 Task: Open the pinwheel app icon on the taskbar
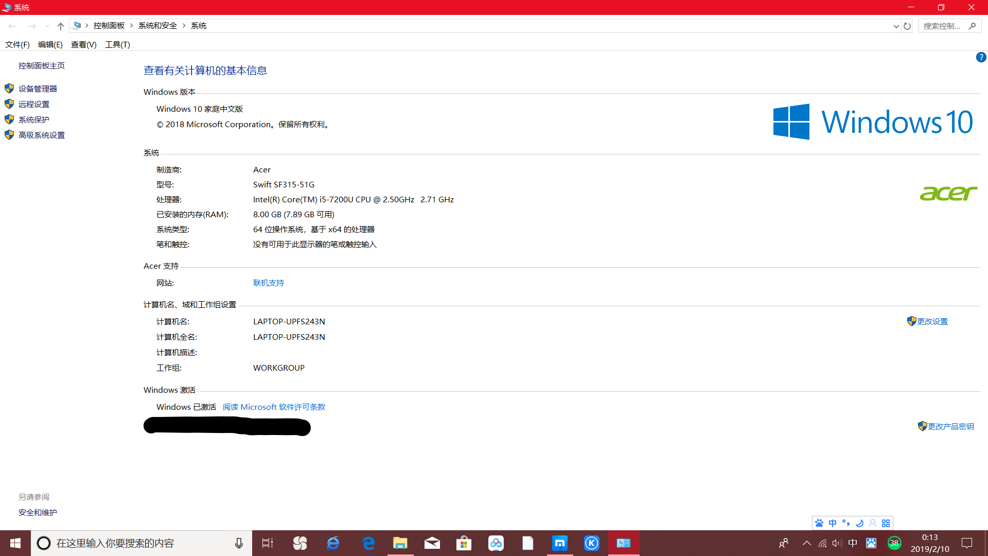tap(300, 543)
